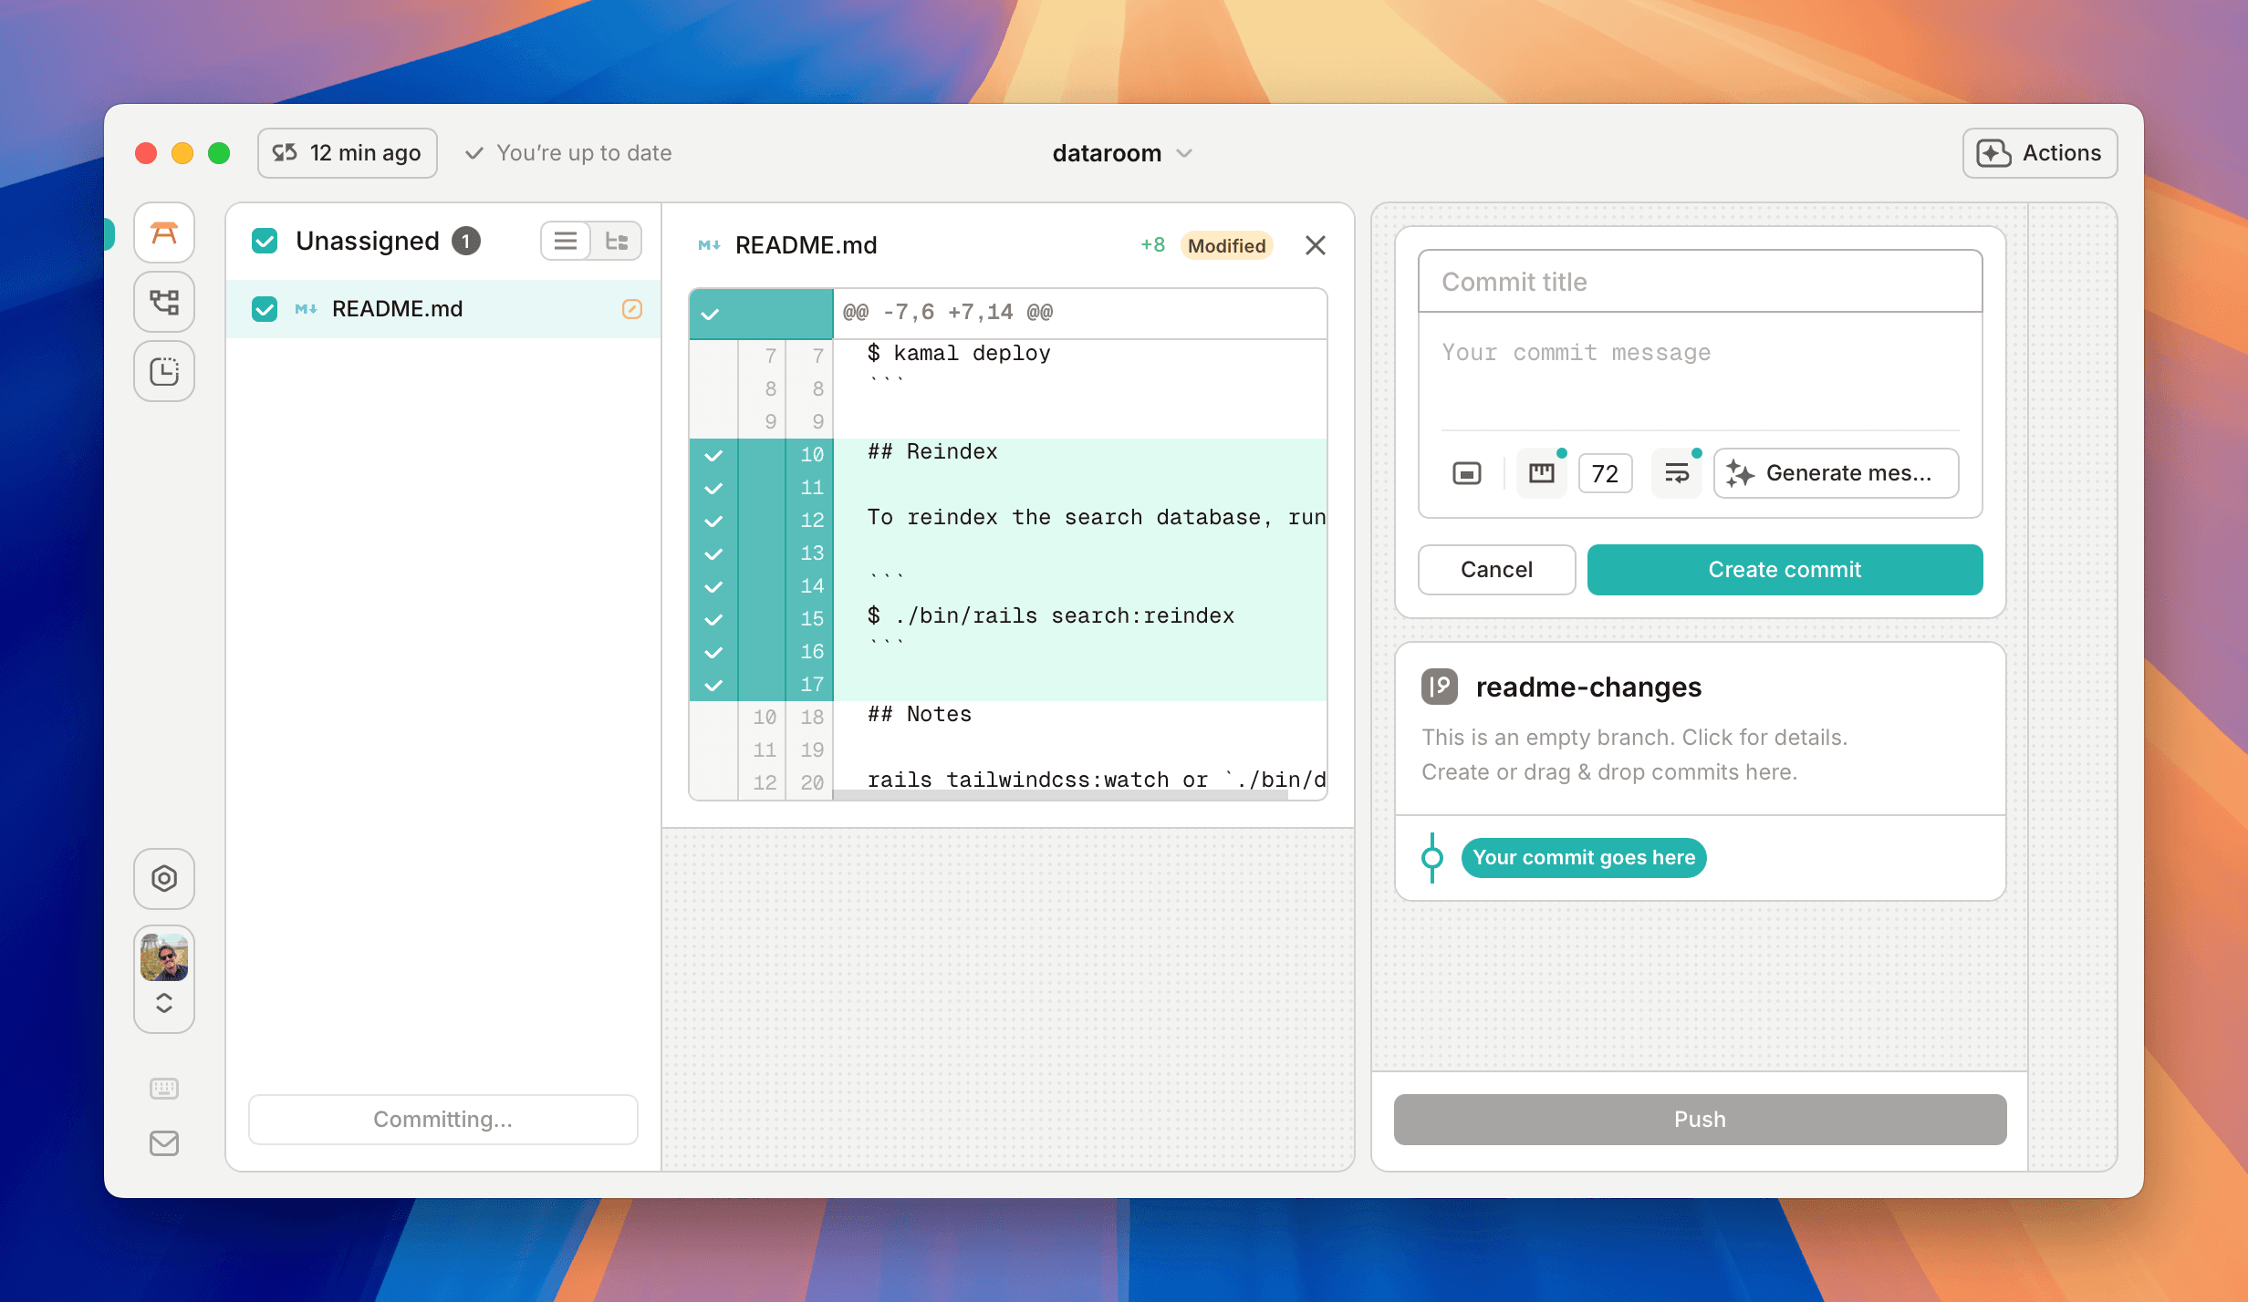This screenshot has width=2248, height=1302.
Task: Open GitButler settings via the gear icon
Action: [x=164, y=878]
